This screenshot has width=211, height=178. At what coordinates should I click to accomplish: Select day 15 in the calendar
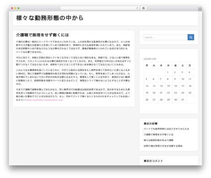(168, 86)
